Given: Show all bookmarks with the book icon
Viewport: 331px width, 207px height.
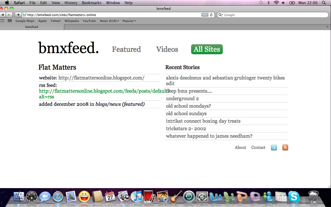Looking at the screenshot, I should click(x=2, y=21).
